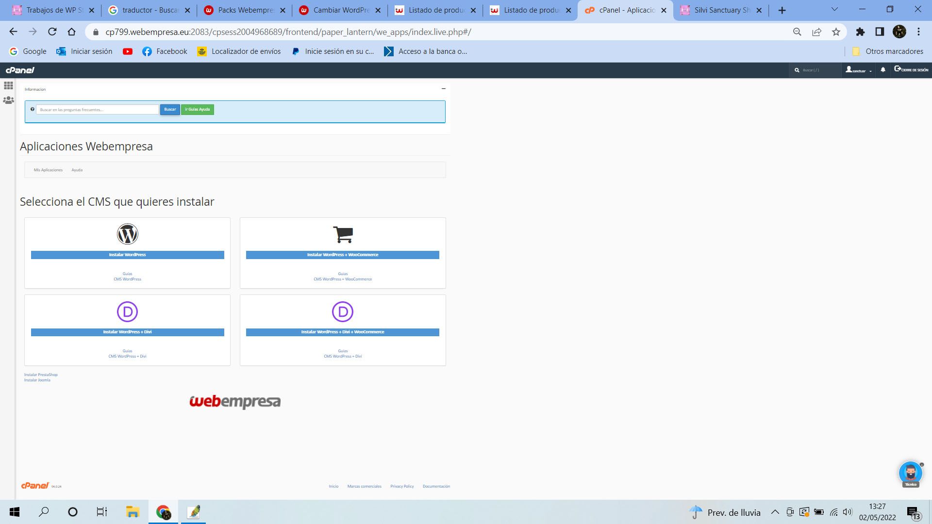Open the Mis Aplicaciones tab
Screen dimensions: 932x524
pos(48,170)
